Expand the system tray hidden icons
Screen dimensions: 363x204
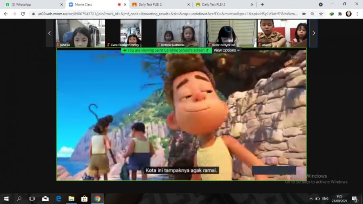tap(311, 199)
